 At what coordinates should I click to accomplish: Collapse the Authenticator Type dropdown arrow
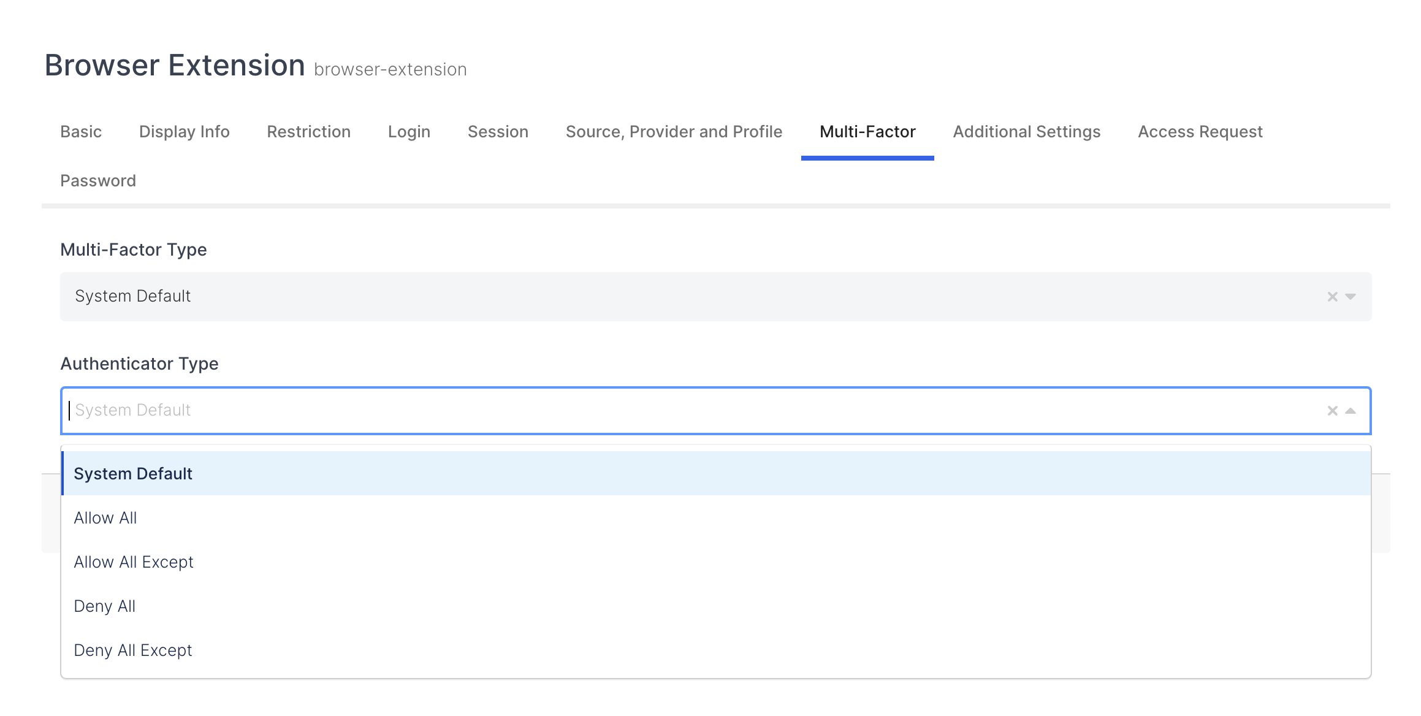click(1350, 411)
